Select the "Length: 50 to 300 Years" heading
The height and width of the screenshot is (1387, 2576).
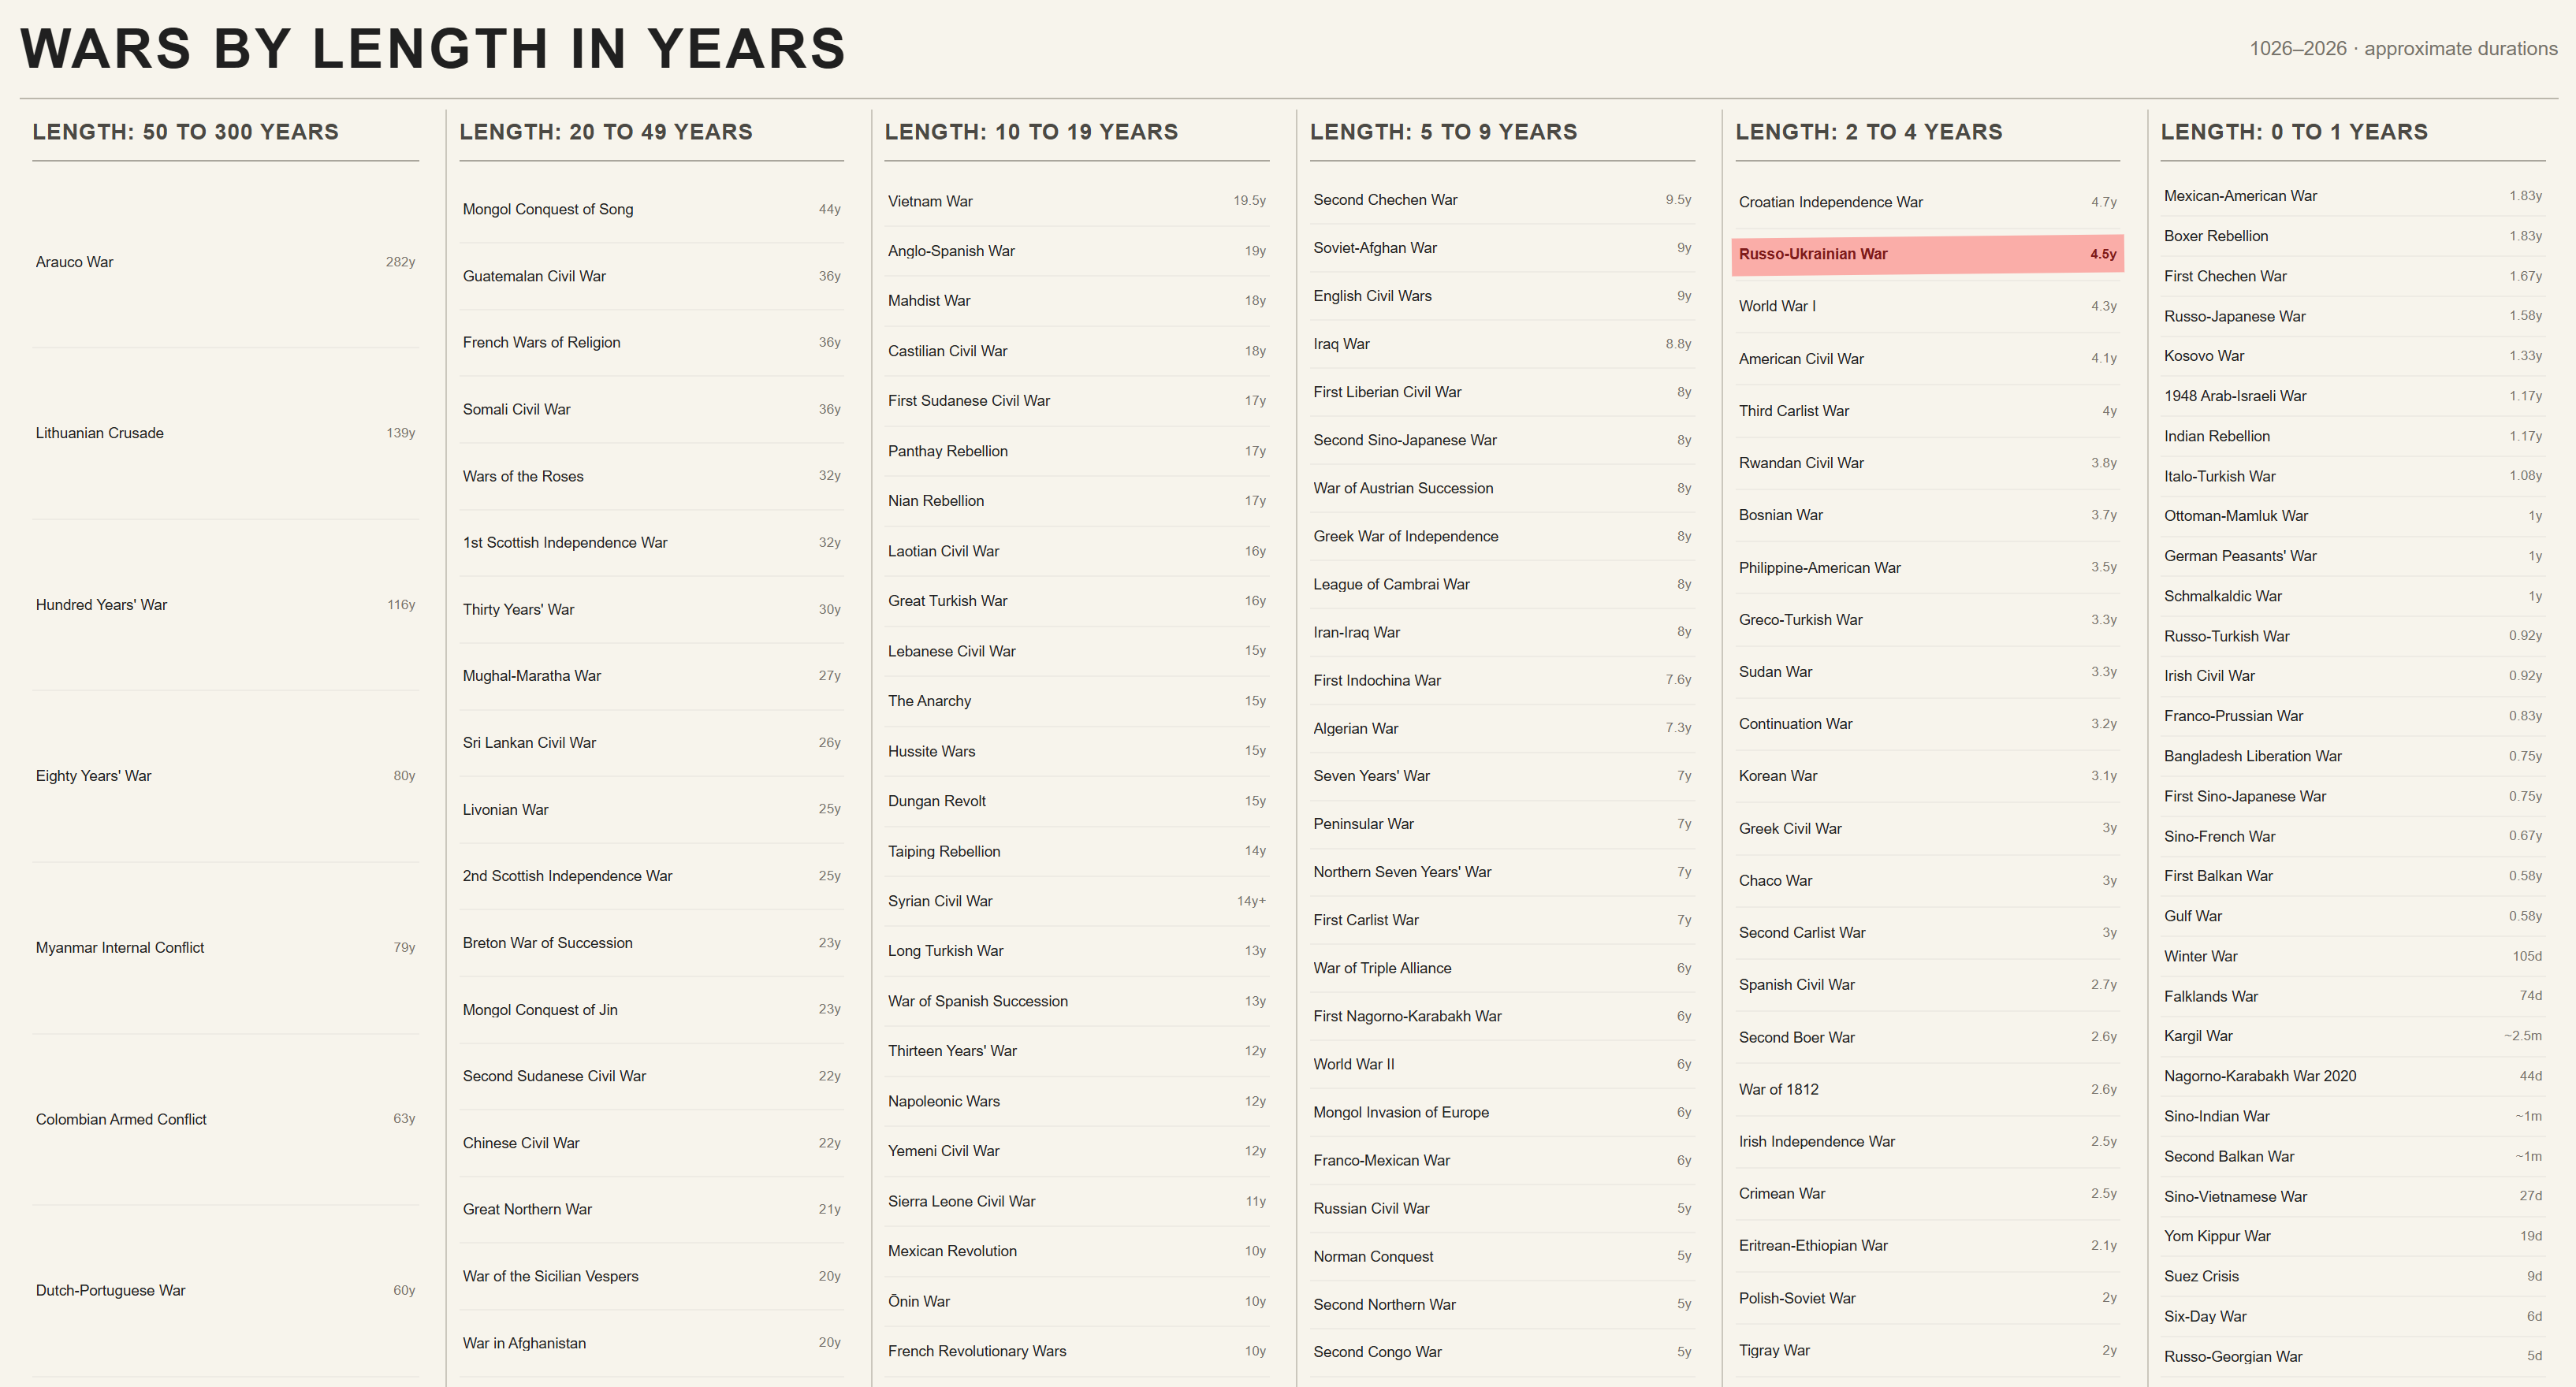pos(185,132)
